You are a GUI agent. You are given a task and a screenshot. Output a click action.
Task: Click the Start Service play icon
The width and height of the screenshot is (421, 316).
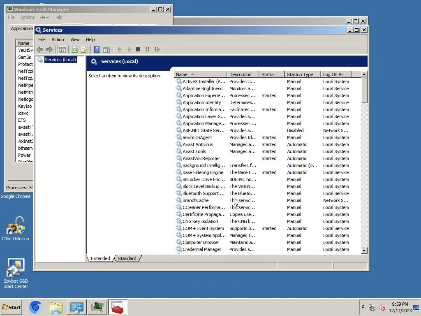click(120, 49)
